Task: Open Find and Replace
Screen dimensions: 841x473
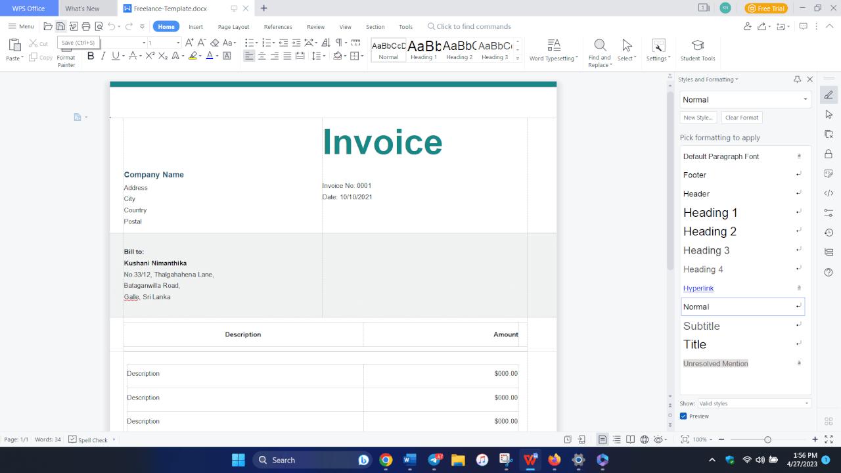Action: tap(599, 49)
